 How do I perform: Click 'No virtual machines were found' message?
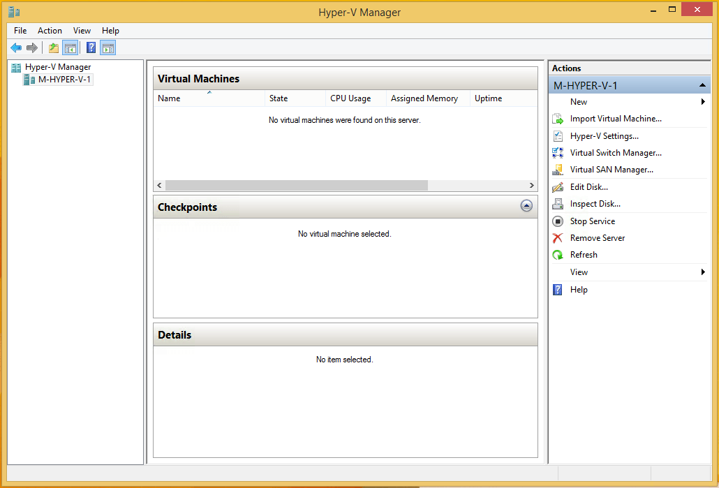point(344,120)
